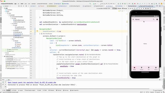Open Running Devices settings gear
The width and height of the screenshot is (165, 93).
pyautogui.click(x=160, y=6)
